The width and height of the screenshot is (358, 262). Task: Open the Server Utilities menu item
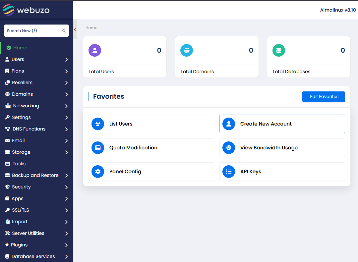pos(36,233)
